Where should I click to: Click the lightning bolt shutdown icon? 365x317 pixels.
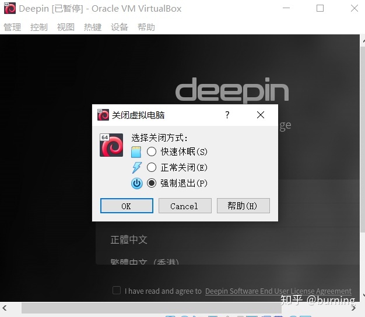coord(136,167)
